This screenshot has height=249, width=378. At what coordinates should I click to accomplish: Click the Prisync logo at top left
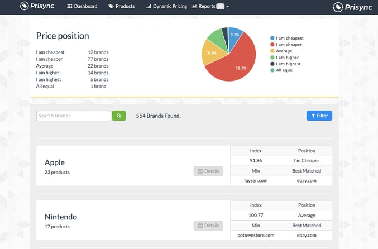click(37, 6)
